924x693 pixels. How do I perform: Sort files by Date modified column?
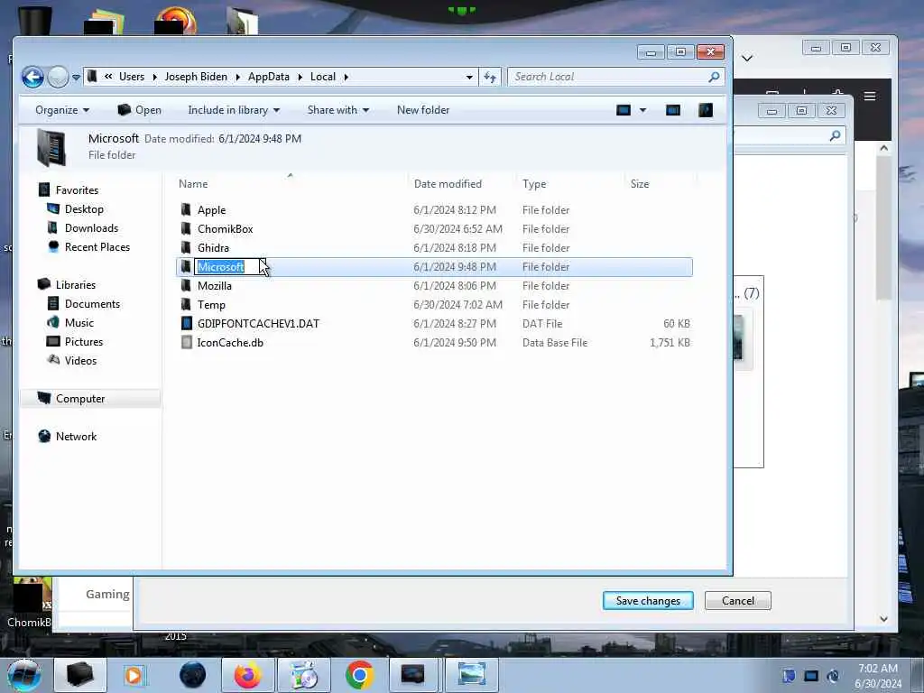(x=448, y=184)
